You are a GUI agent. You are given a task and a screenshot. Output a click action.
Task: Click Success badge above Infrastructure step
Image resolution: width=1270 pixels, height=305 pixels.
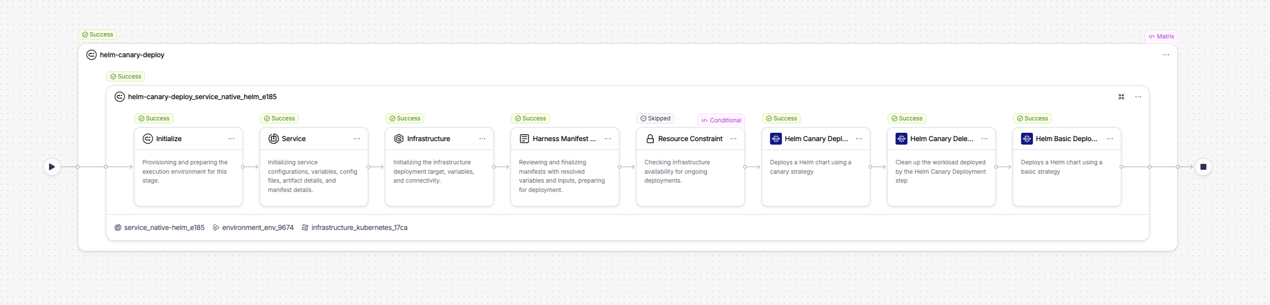click(x=405, y=118)
